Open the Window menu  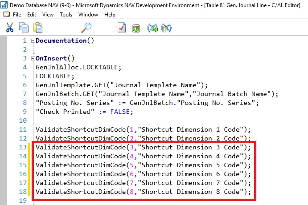tap(88, 15)
